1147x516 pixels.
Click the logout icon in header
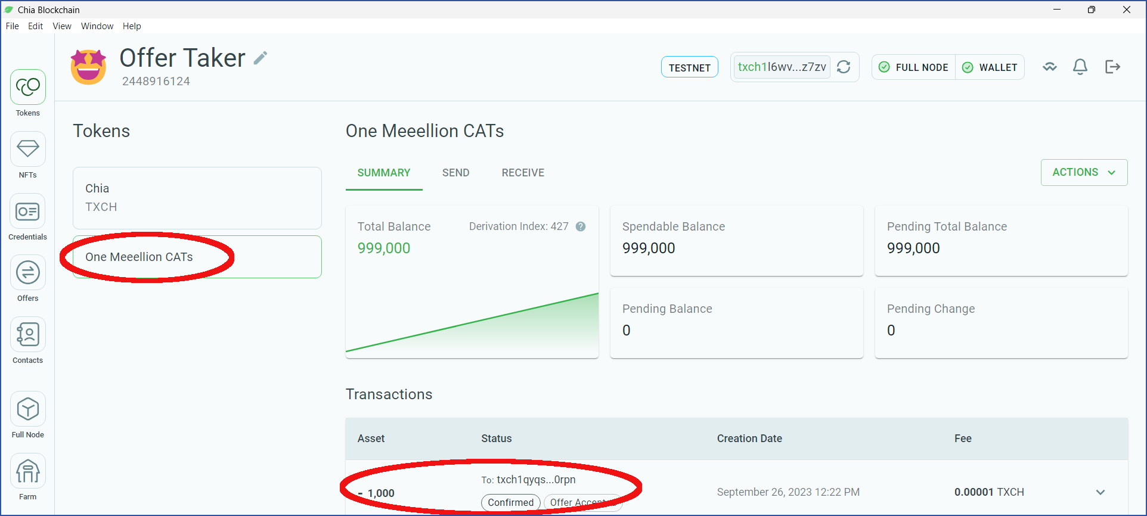tap(1112, 67)
